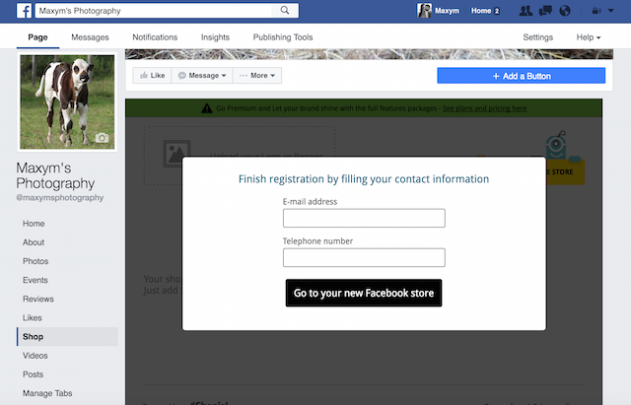Focus the Telephone number field
Viewport: 631px width, 405px height.
[x=364, y=257]
